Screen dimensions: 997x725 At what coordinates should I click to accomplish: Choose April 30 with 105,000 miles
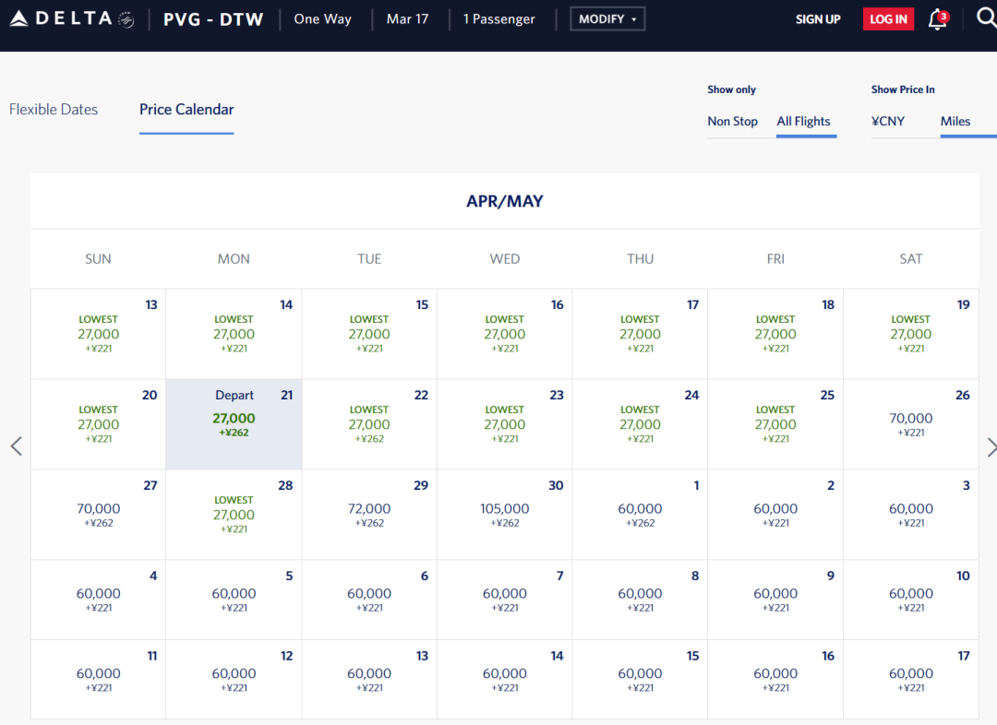(x=505, y=515)
